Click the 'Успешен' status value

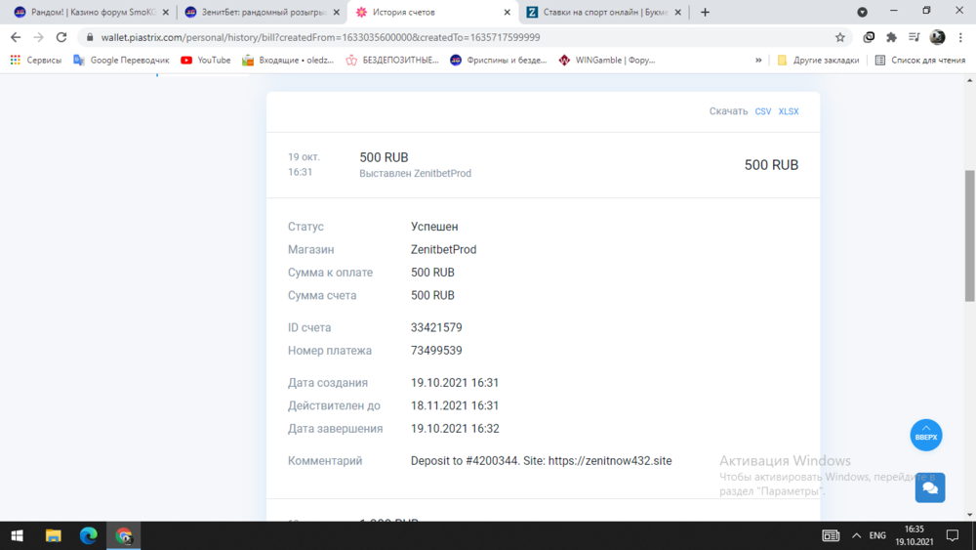tap(434, 227)
